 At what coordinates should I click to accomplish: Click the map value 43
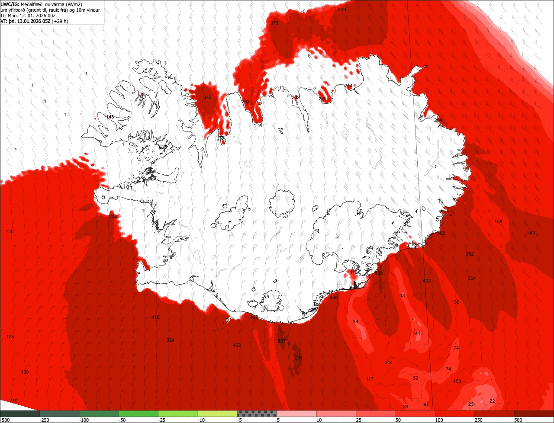coord(402,295)
